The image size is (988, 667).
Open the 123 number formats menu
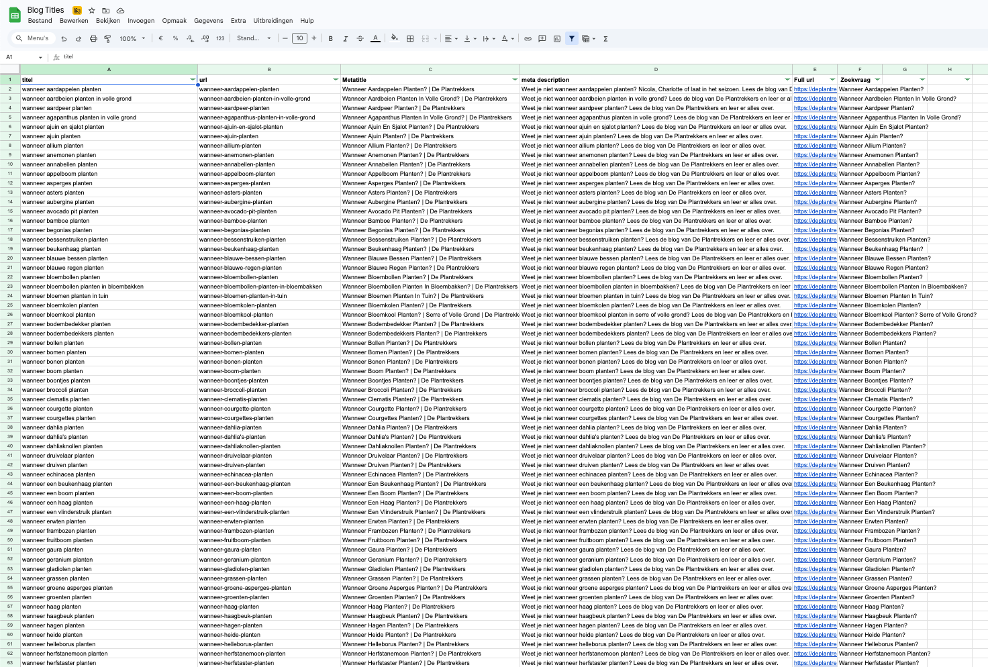click(220, 39)
